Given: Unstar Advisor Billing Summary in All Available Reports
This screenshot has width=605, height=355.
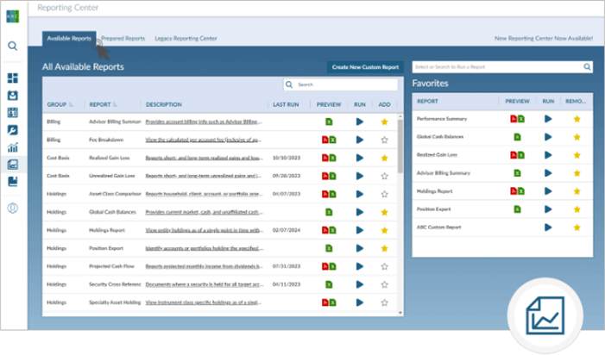Looking at the screenshot, I should click(x=385, y=121).
